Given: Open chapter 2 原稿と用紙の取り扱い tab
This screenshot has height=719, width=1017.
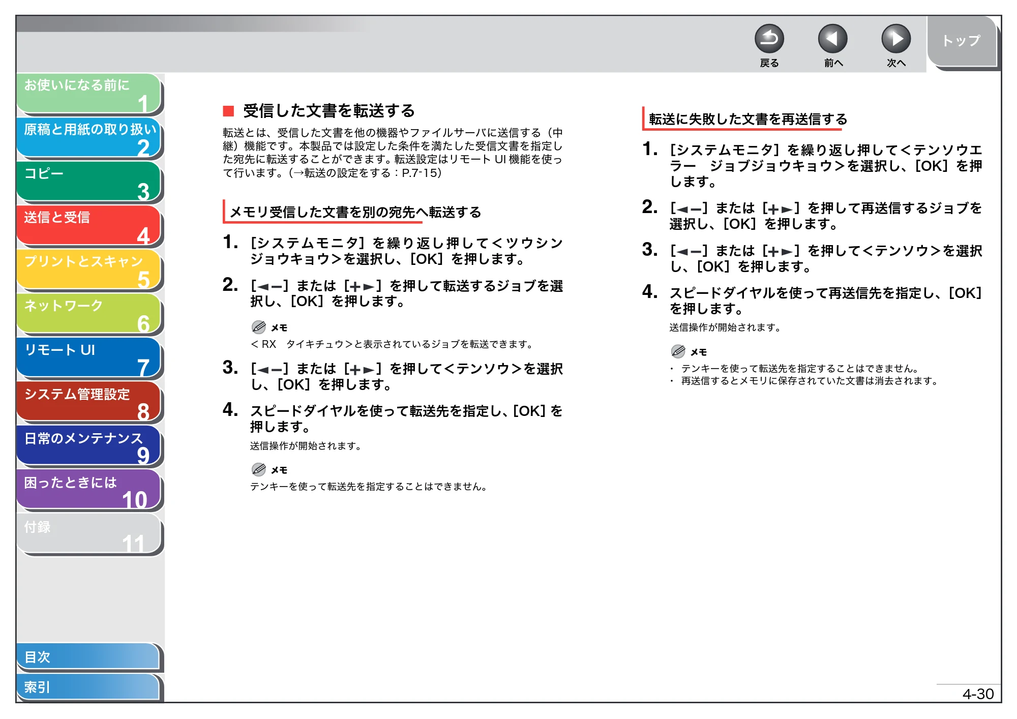Looking at the screenshot, I should pos(89,138).
